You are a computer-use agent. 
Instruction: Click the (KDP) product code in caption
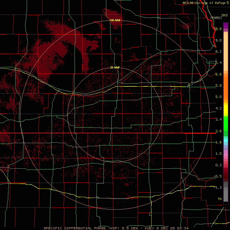coord(114,228)
